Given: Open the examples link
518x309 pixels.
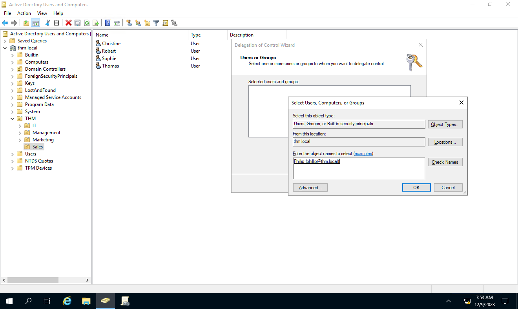Looking at the screenshot, I should coord(363,154).
